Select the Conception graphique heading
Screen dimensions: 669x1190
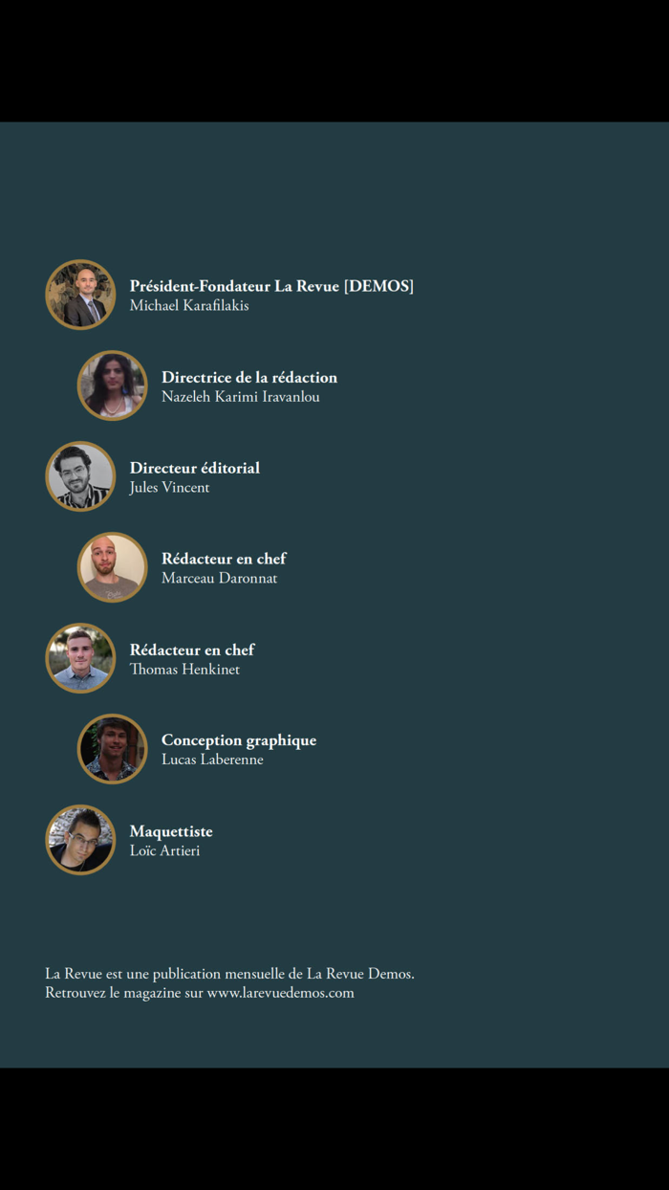pyautogui.click(x=239, y=740)
